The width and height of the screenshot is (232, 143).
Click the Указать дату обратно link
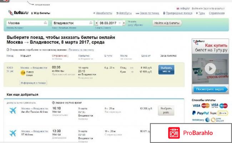tap(135, 23)
